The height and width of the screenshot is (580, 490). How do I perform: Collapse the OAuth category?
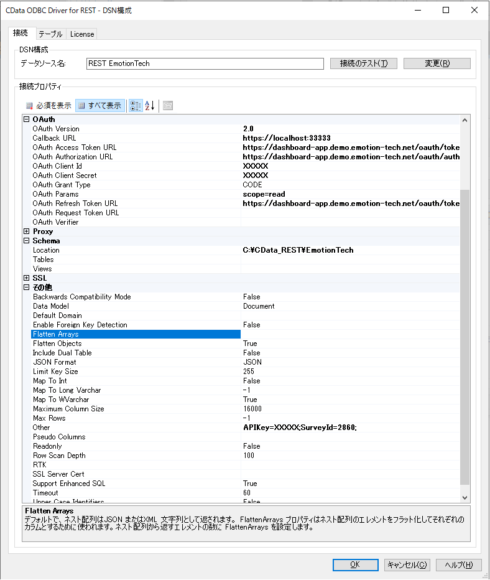pyautogui.click(x=27, y=119)
